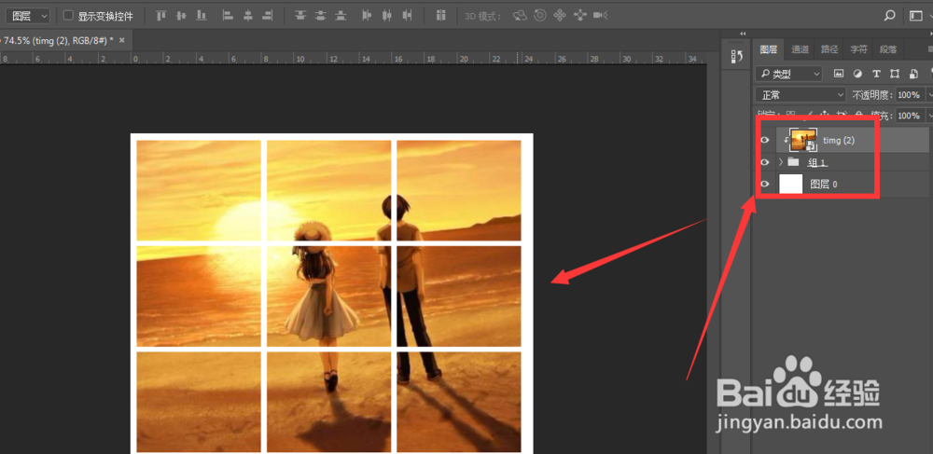933x454 pixels.
Task: Open the 类型 layer filter dropdown
Action: point(788,74)
